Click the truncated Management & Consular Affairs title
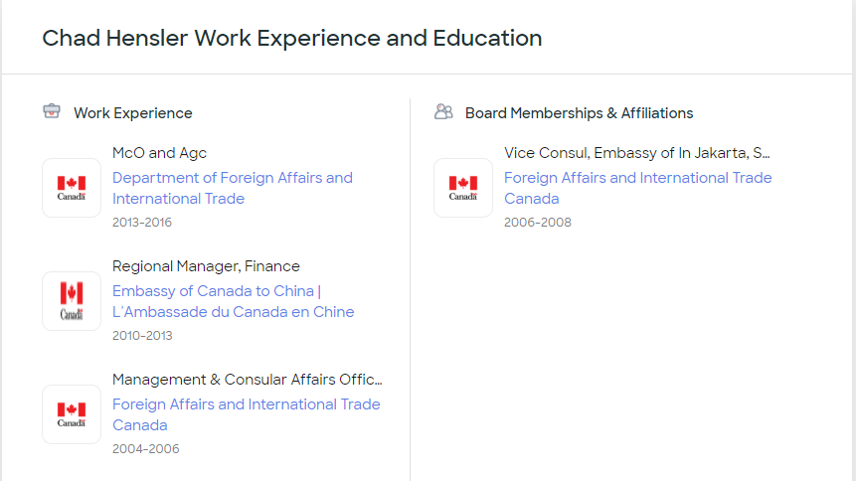This screenshot has width=856, height=481. pyautogui.click(x=247, y=380)
